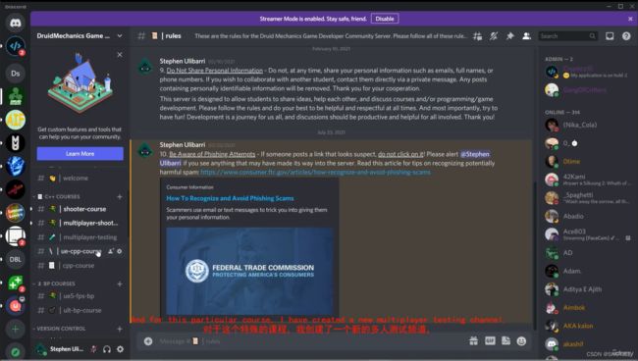The width and height of the screenshot is (638, 361).
Task: Mute microphone in user panel
Action: [94, 349]
